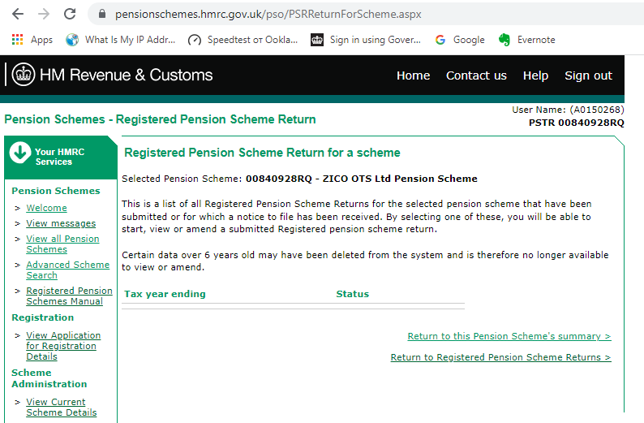Reload the page with refresh icon
Image resolution: width=644 pixels, height=423 pixels.
[x=70, y=14]
